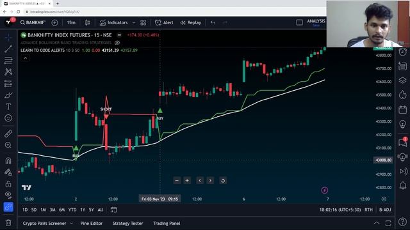
Task: Toggle stay in drawing mode
Action: point(8,172)
